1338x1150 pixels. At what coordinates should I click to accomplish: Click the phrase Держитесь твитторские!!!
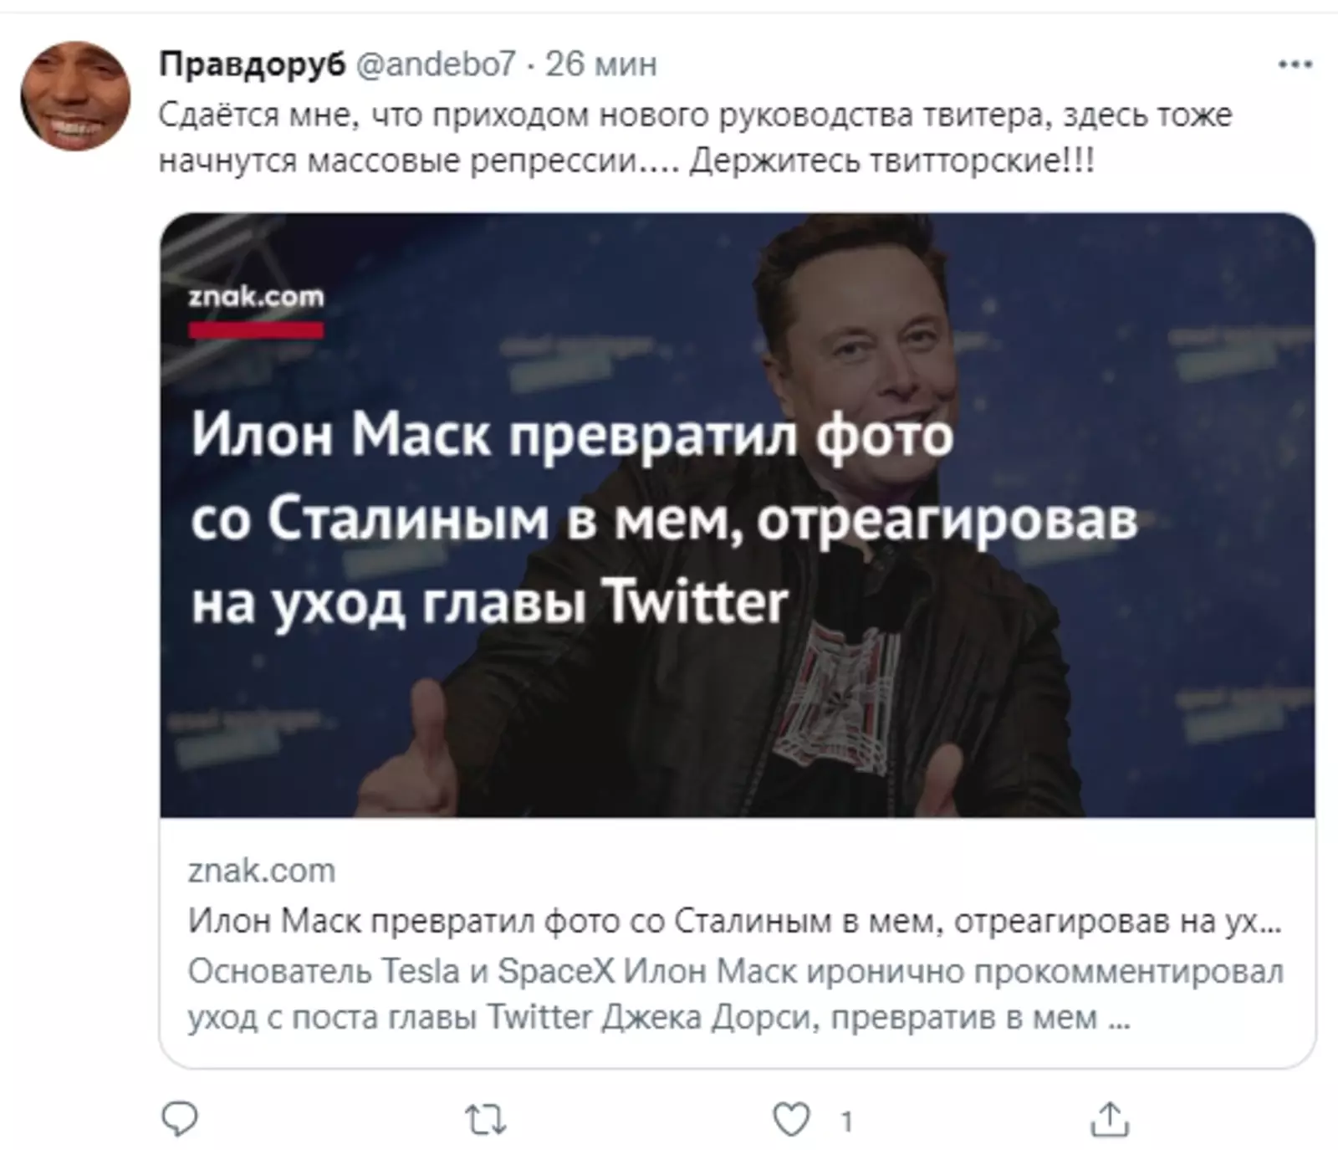click(892, 160)
